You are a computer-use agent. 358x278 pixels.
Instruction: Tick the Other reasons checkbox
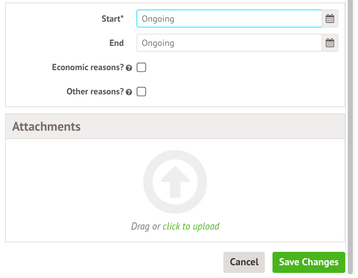[141, 92]
